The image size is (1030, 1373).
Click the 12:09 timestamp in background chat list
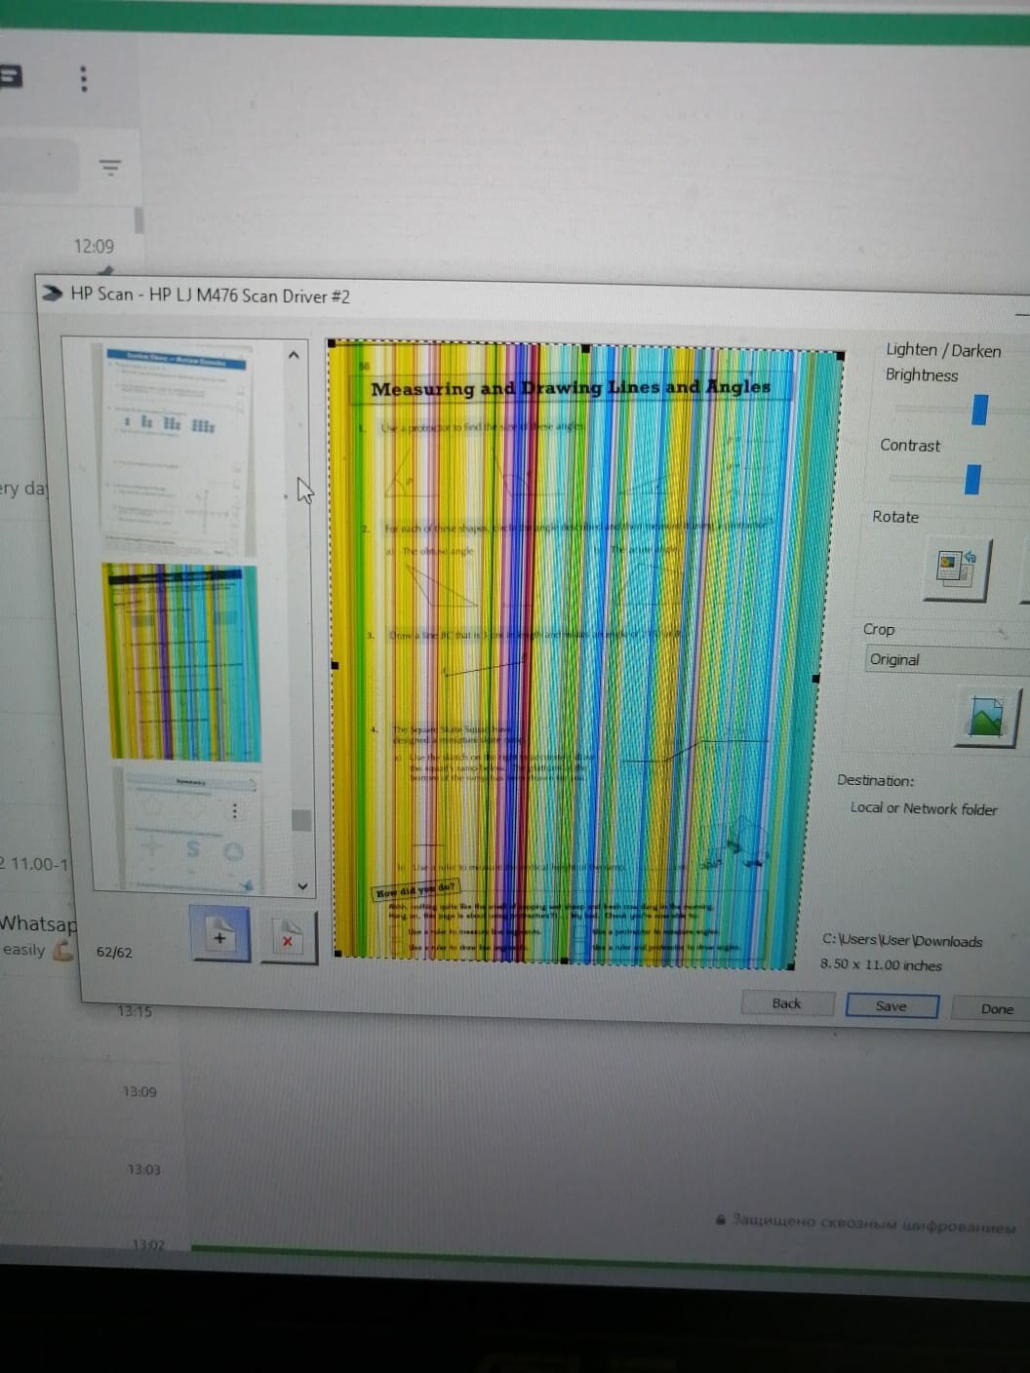click(94, 246)
